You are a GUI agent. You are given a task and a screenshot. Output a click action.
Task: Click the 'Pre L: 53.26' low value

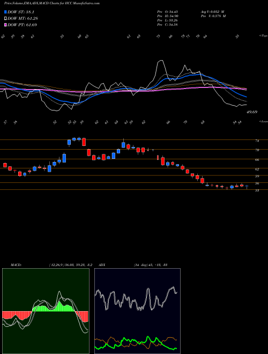[x=167, y=20]
